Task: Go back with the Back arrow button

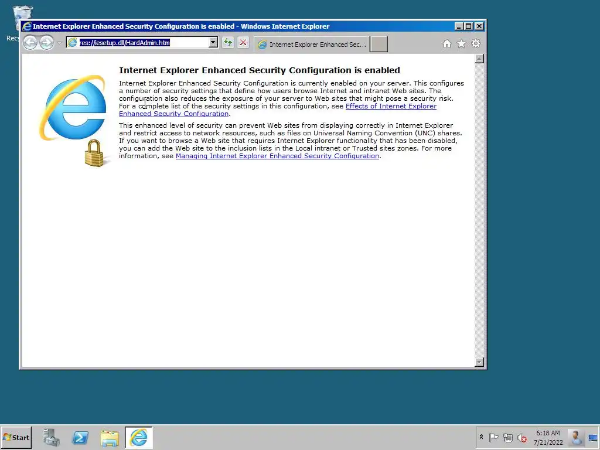Action: coord(30,42)
